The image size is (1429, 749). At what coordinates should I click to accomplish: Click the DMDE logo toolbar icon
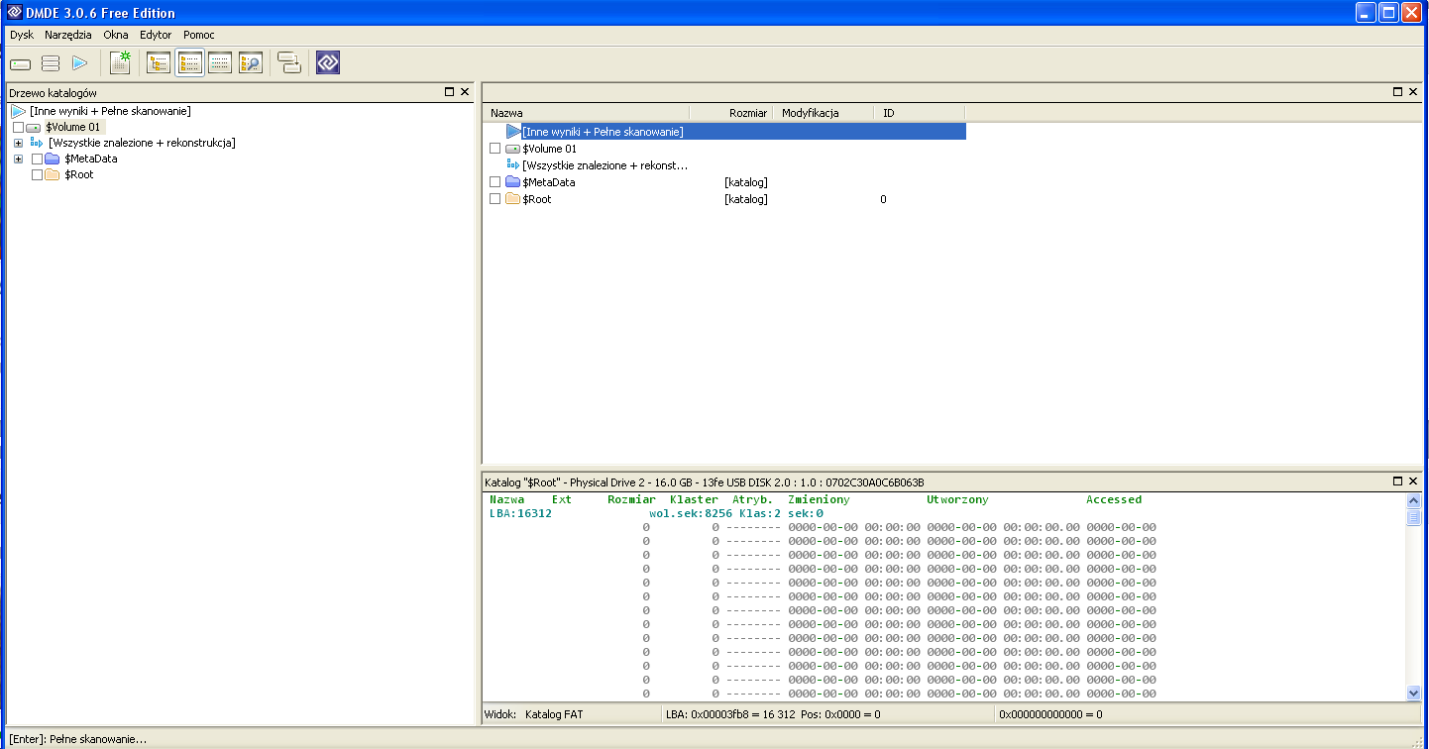tap(328, 63)
